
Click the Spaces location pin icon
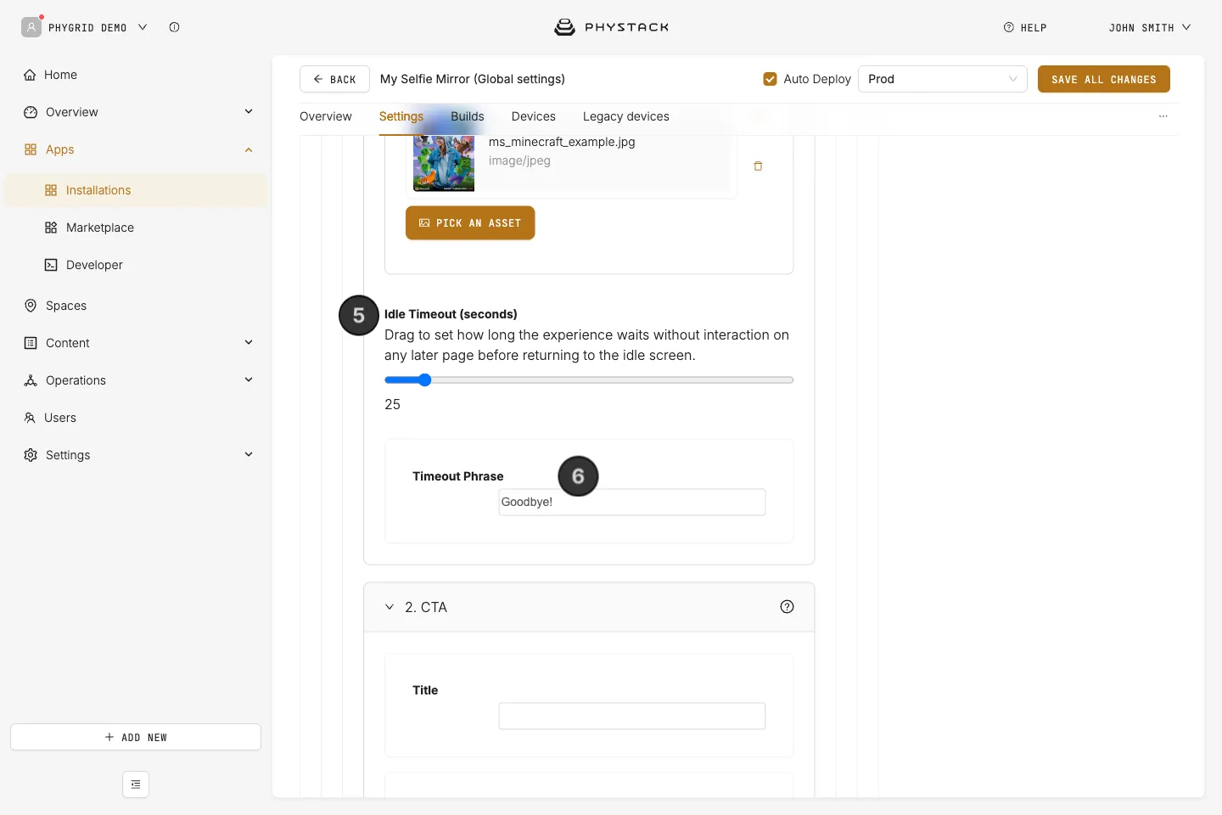(x=31, y=306)
